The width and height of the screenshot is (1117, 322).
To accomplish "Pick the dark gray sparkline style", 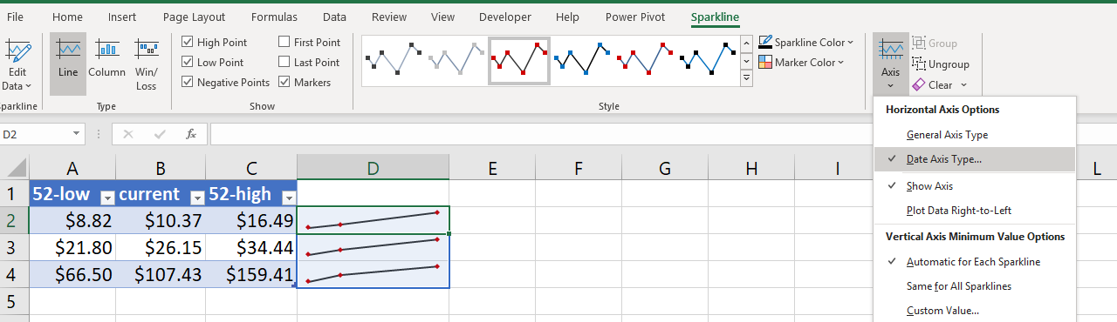I will click(x=394, y=60).
